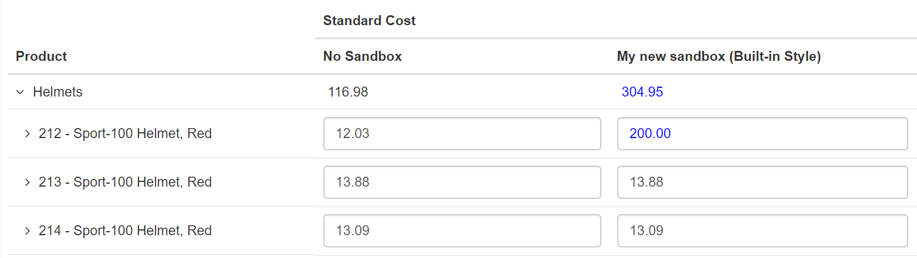917x258 pixels.
Task: Expand row 212 Sport-100 Helmet chevron
Action: point(27,134)
